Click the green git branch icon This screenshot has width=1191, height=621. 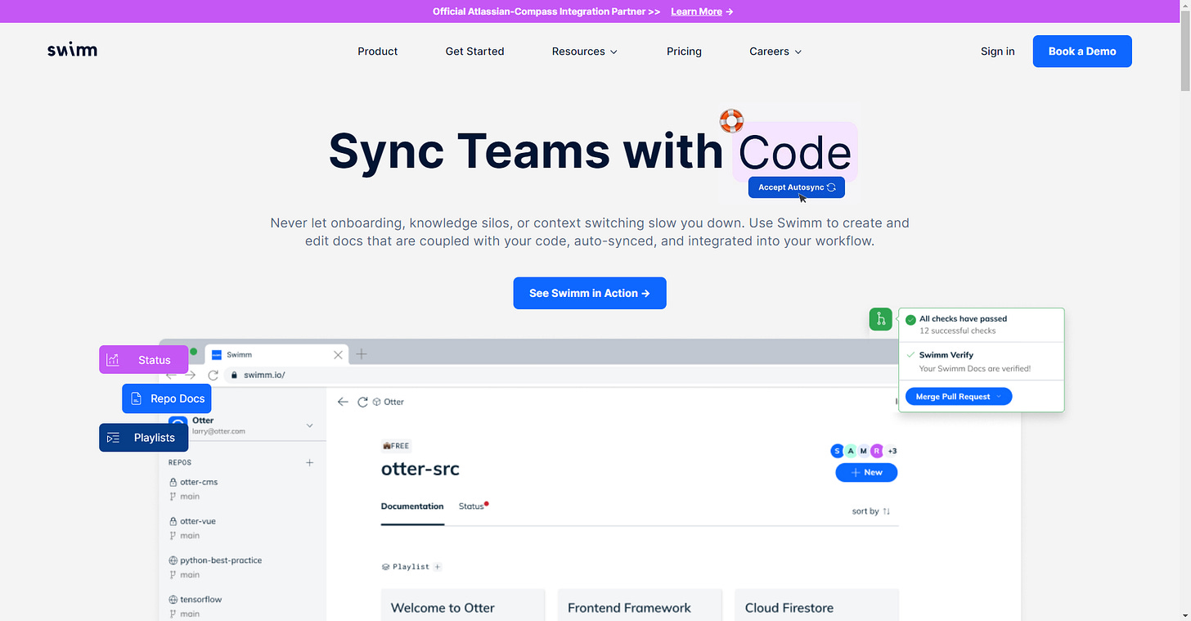click(881, 319)
